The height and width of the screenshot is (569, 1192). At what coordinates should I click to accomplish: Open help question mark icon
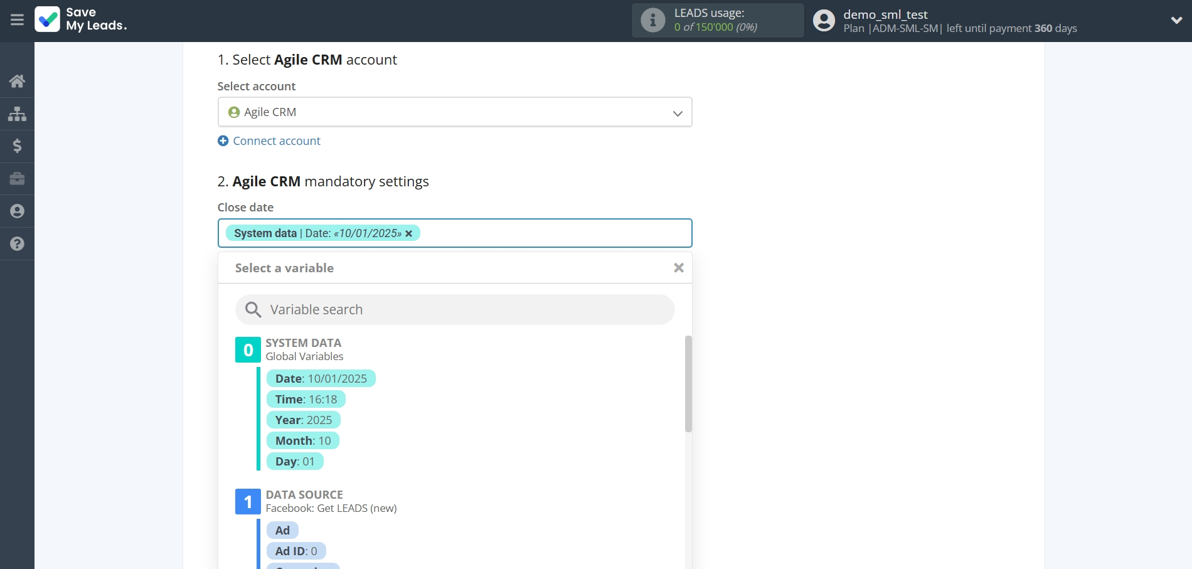pyautogui.click(x=17, y=244)
